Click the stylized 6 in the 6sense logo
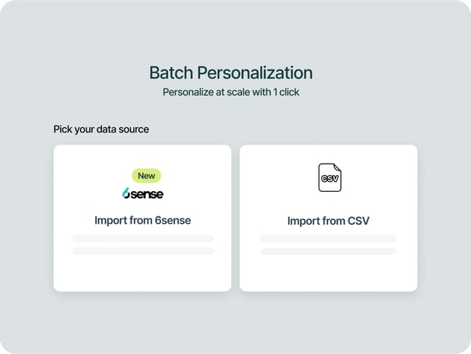 click(126, 193)
